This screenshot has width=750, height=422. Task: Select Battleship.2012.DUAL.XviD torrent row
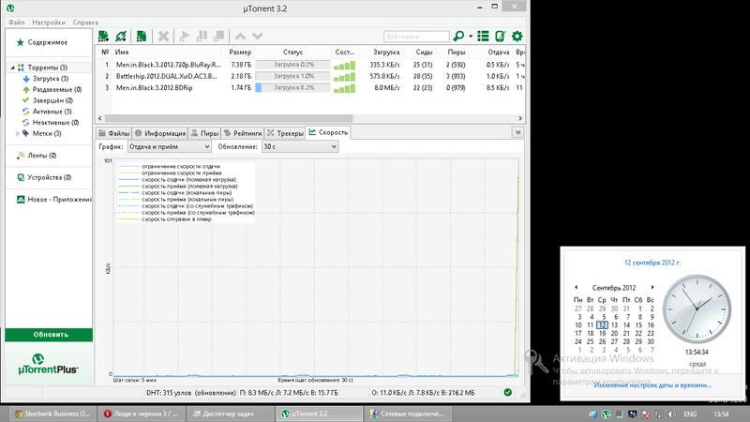tap(310, 76)
